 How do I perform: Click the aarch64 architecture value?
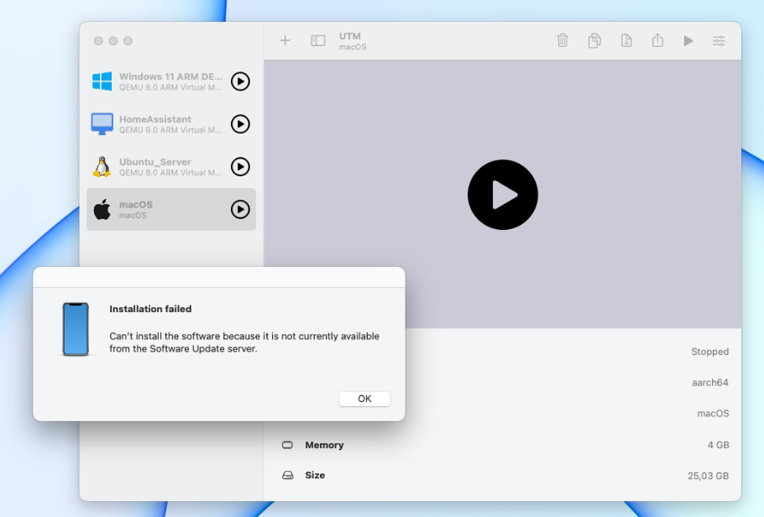pos(710,383)
